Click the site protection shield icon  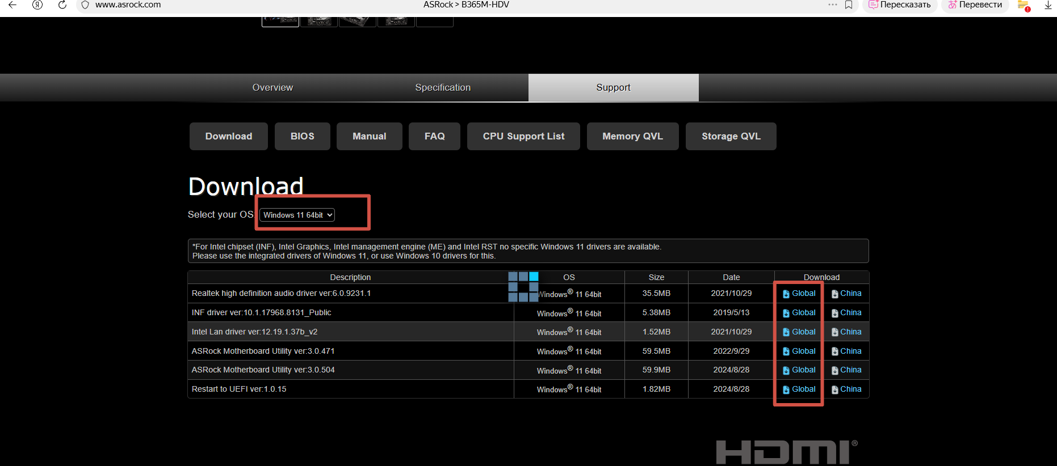(85, 5)
